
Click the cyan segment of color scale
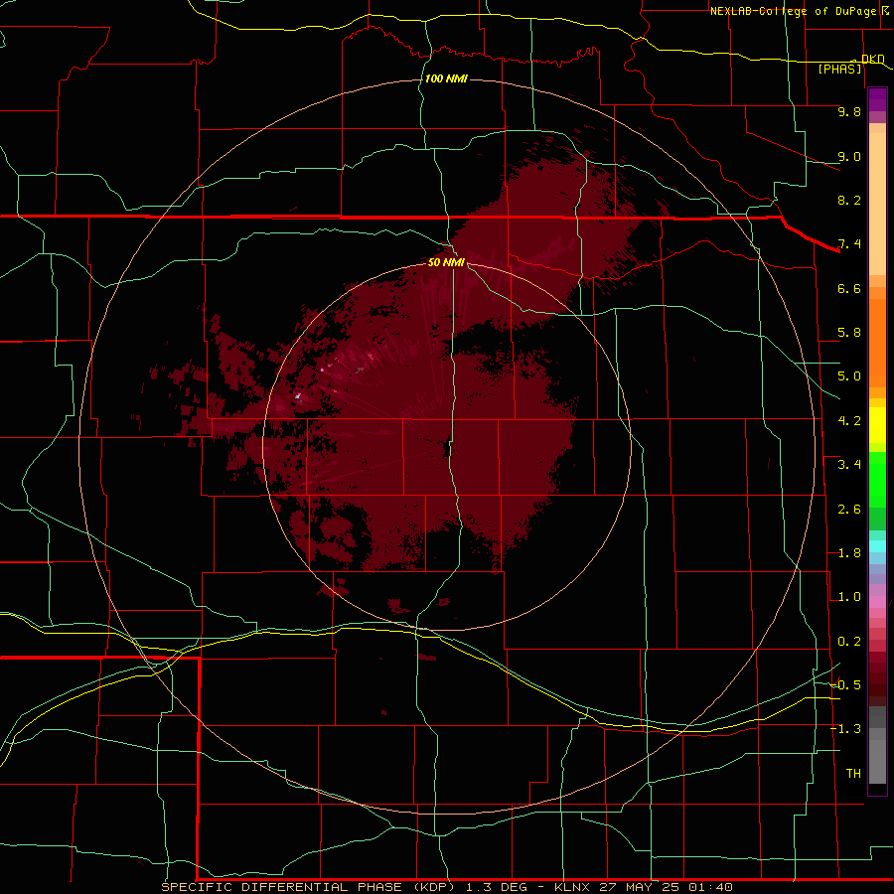tap(877, 546)
